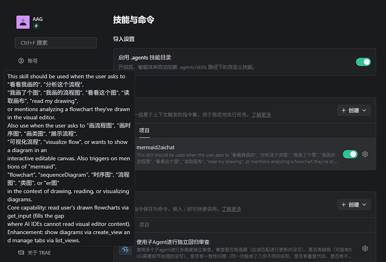The image size is (386, 262).
Task: Follow the 了解更多 link in commands description
Action: tap(232, 209)
